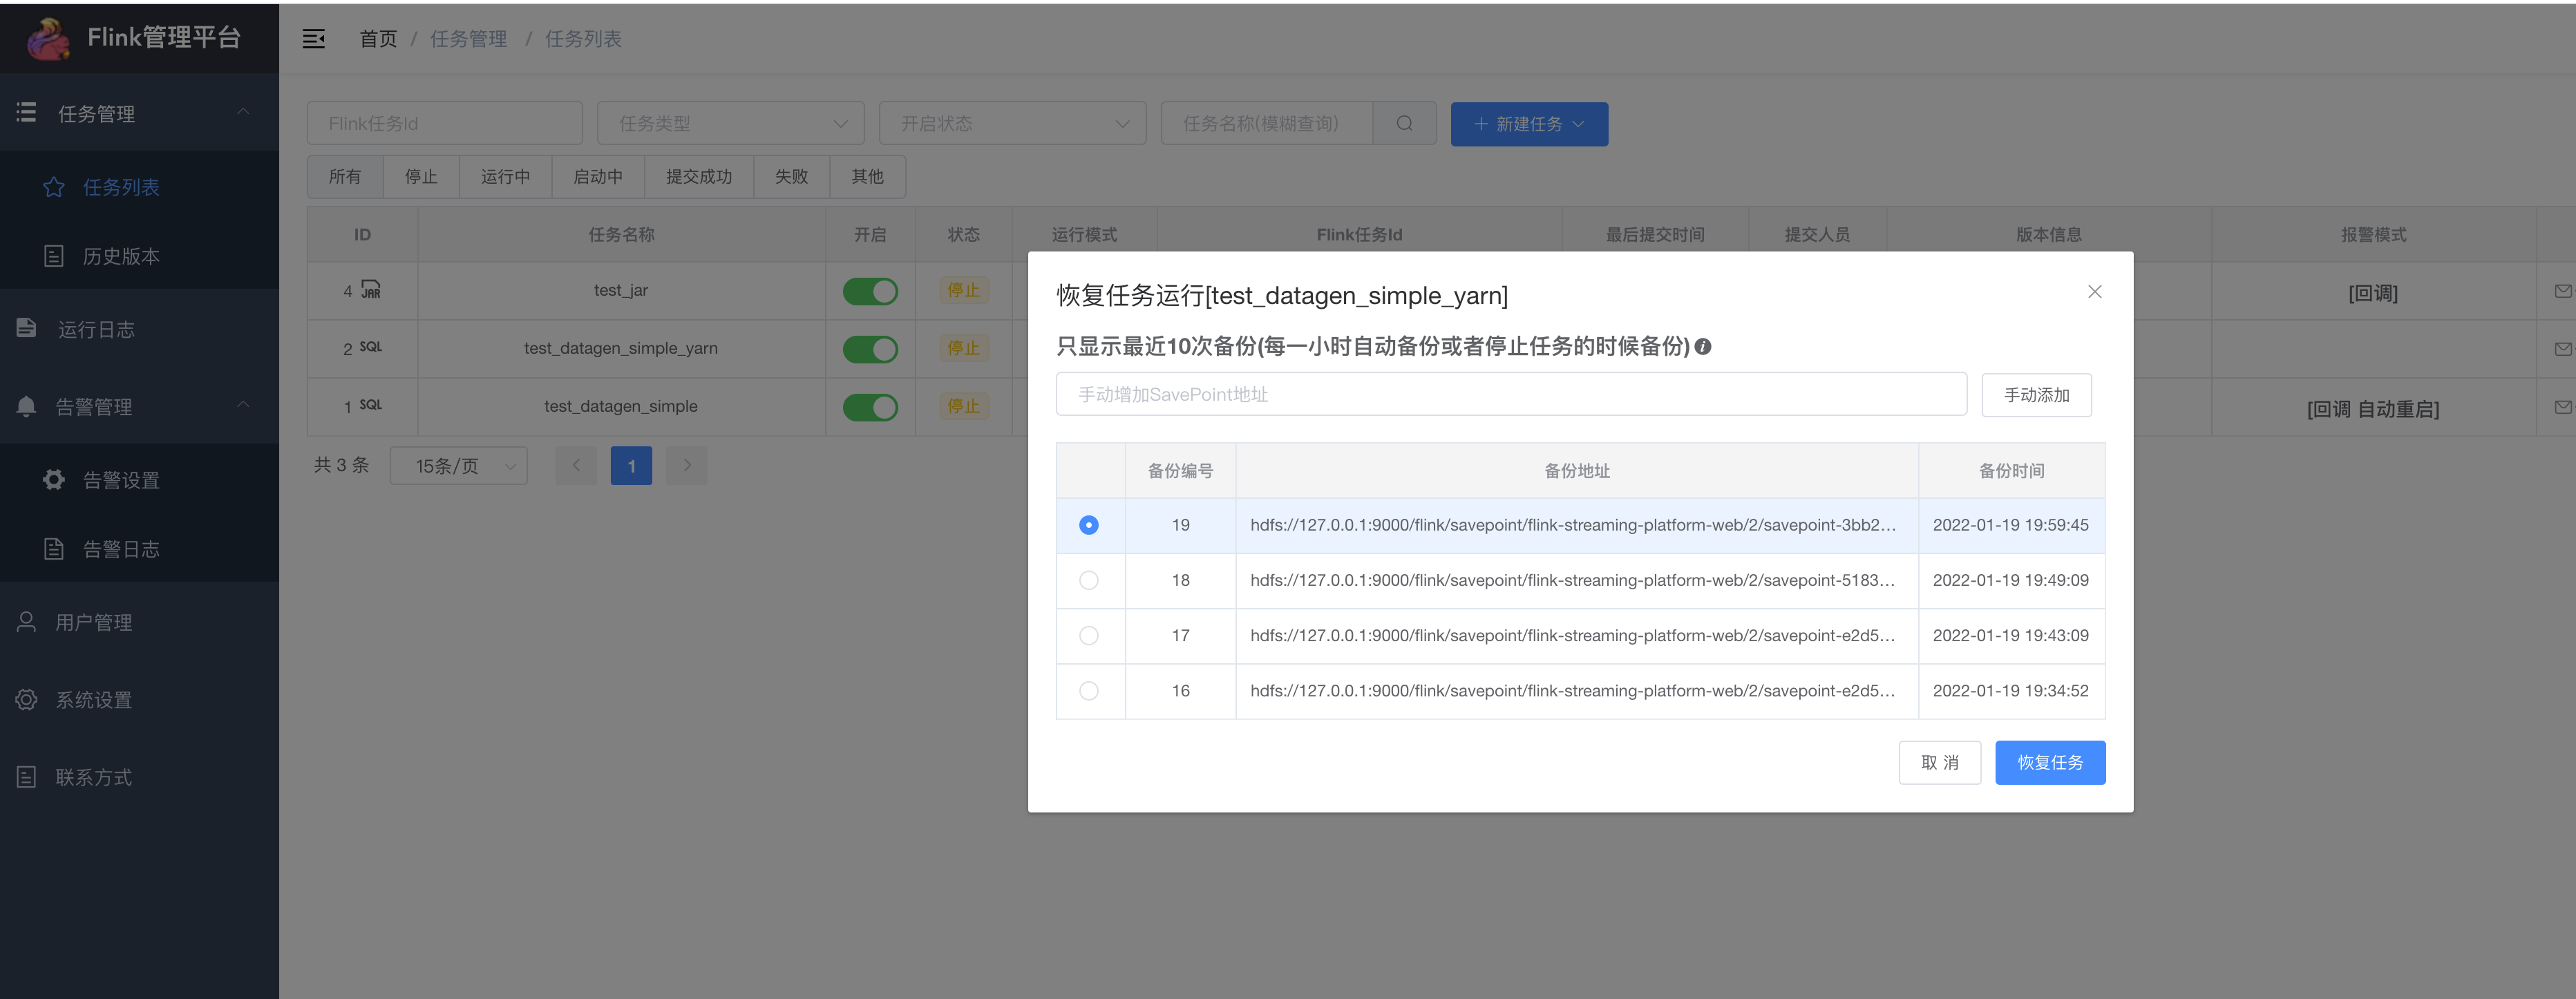The height and width of the screenshot is (999, 2576).
Task: Click the SQL icon in test_datagen_simple row
Action: (371, 405)
